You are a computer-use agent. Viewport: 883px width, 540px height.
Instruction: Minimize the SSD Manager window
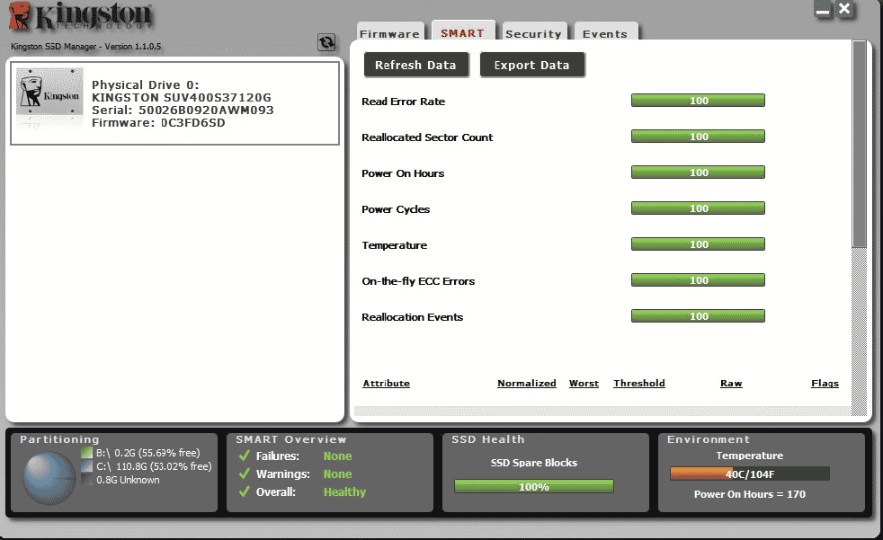click(x=823, y=10)
